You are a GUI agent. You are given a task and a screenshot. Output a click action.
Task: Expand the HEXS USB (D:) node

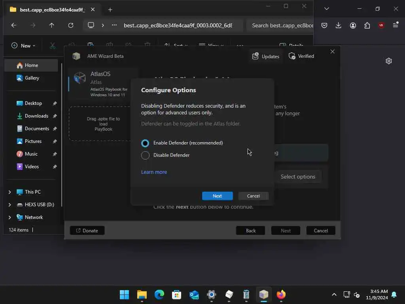pyautogui.click(x=10, y=205)
